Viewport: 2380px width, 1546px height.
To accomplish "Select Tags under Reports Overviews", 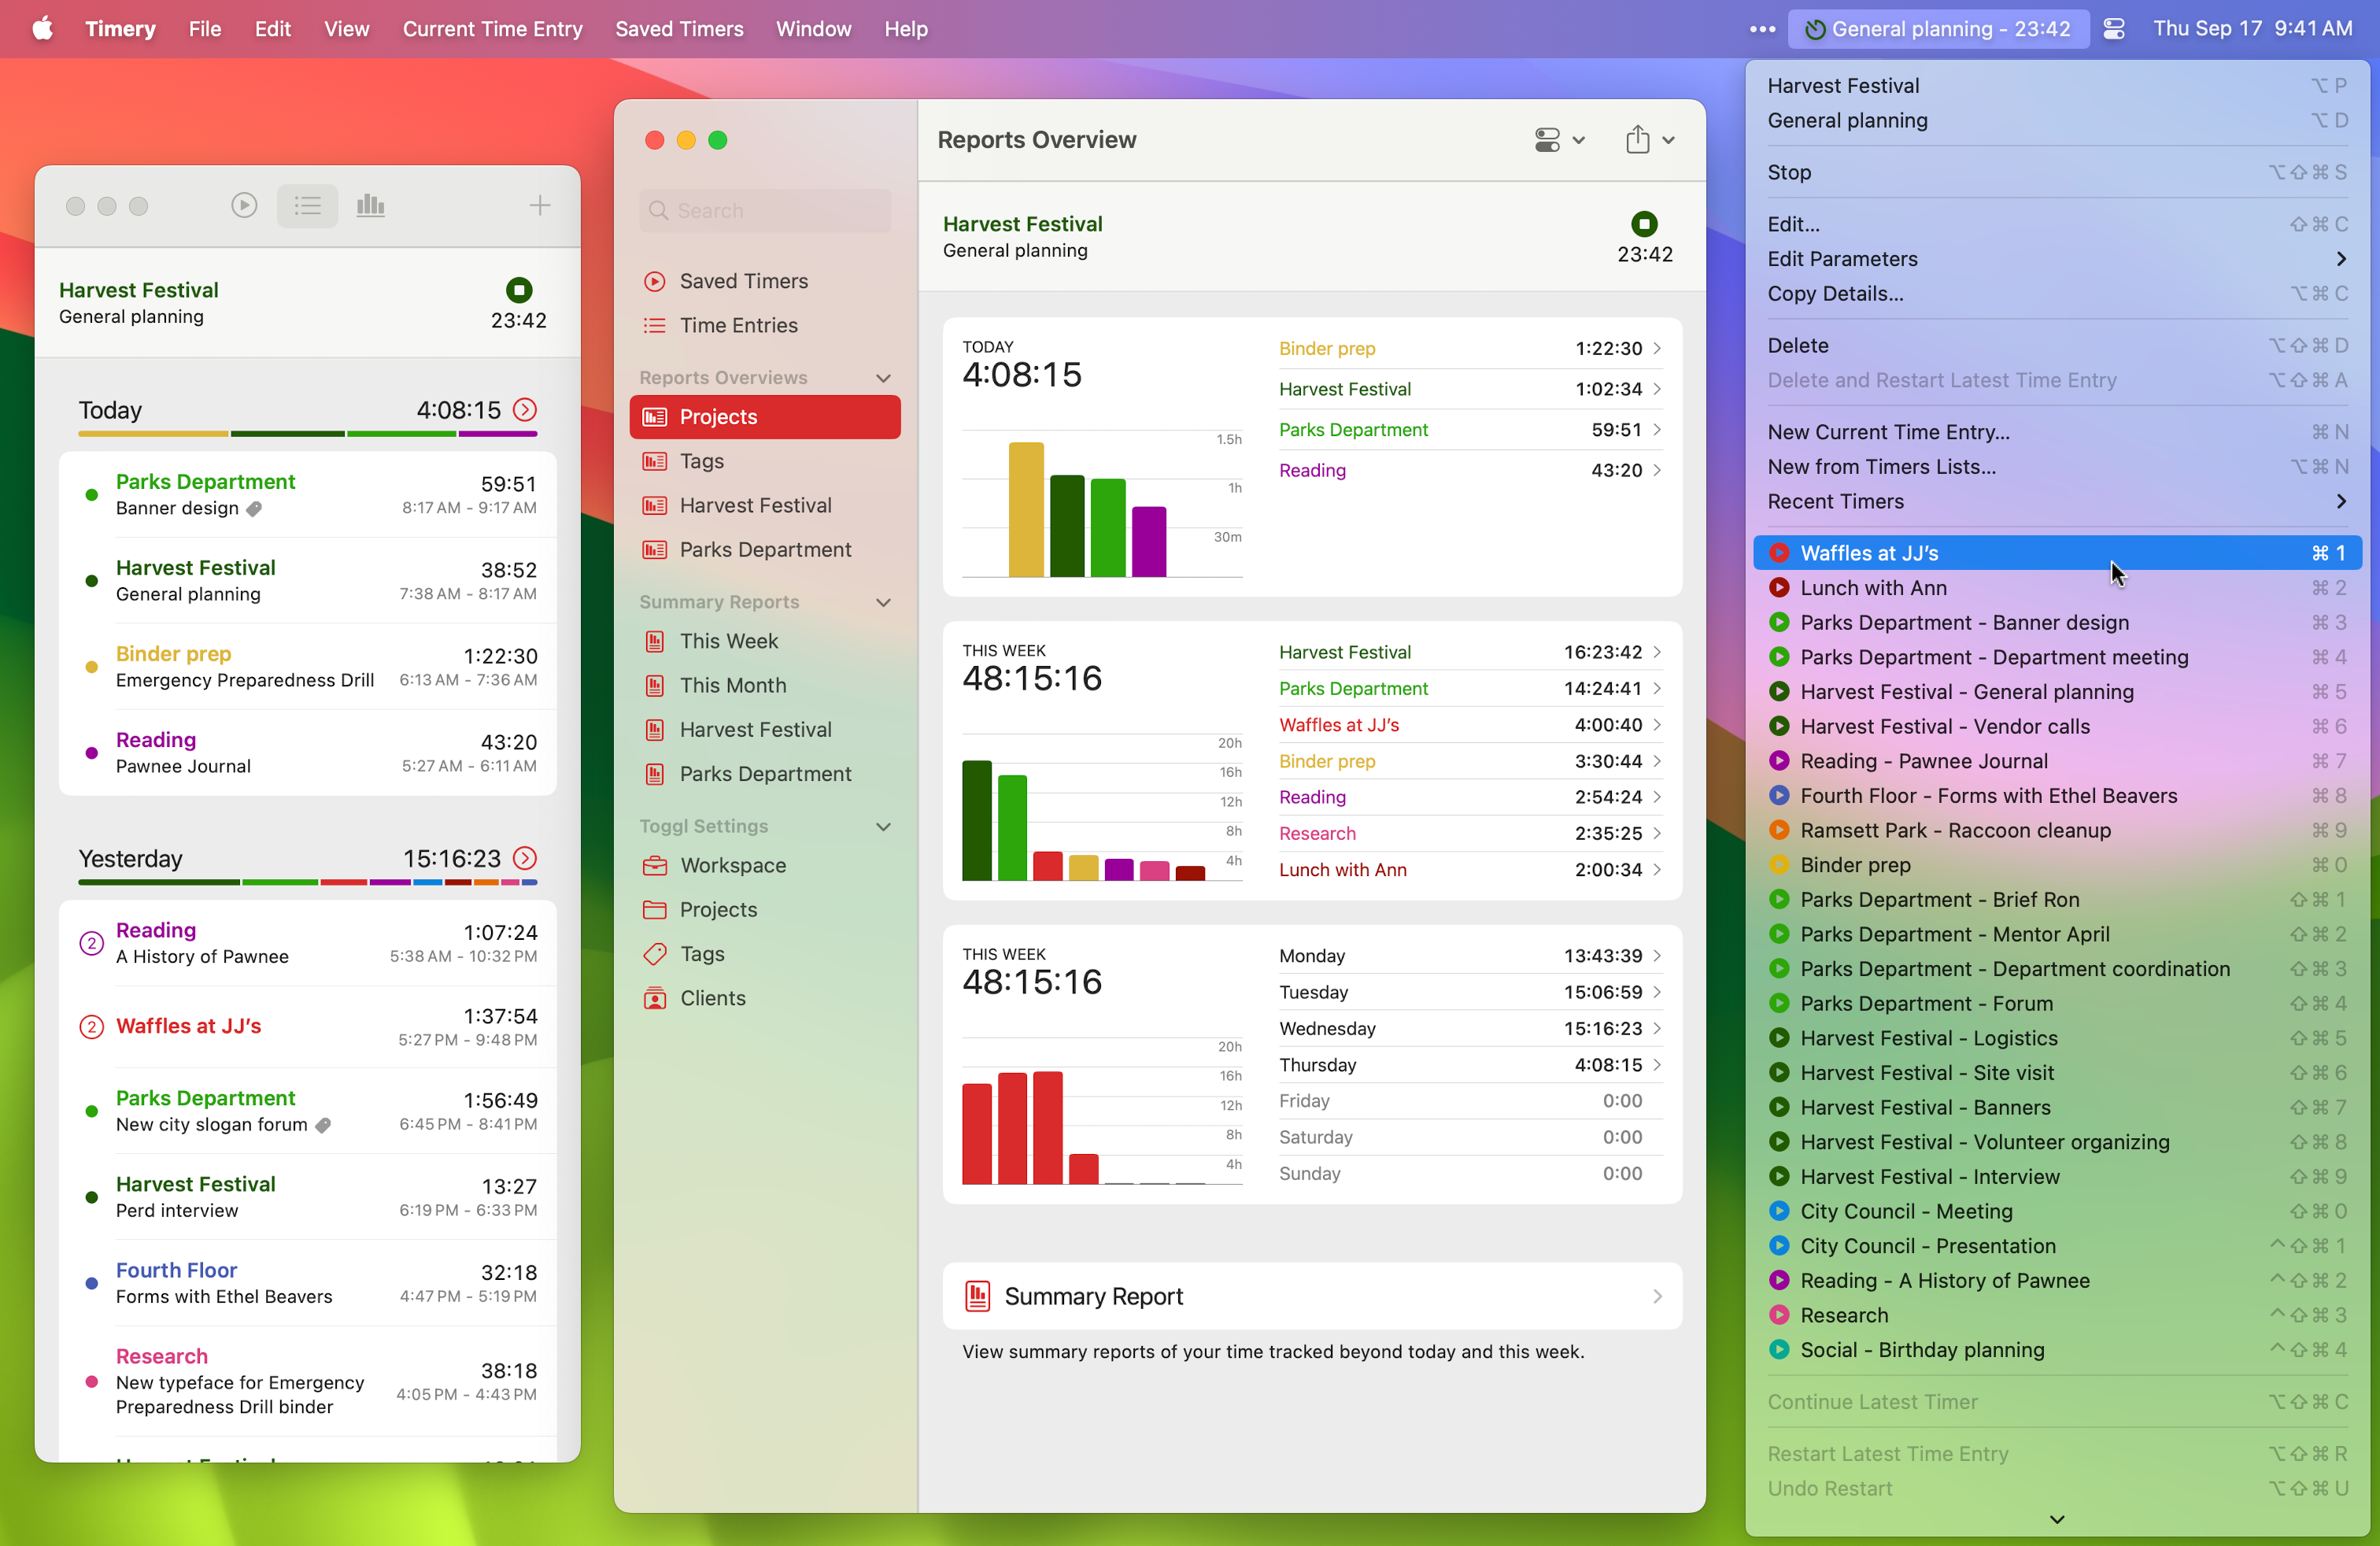I will point(765,461).
